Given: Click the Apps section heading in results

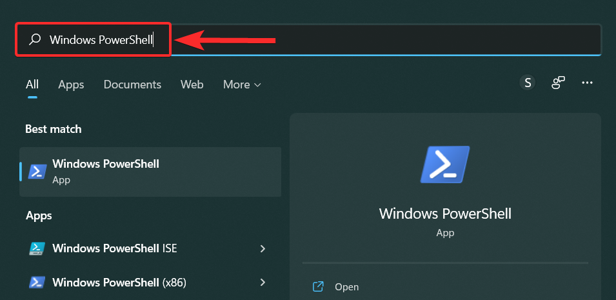Looking at the screenshot, I should [x=39, y=216].
